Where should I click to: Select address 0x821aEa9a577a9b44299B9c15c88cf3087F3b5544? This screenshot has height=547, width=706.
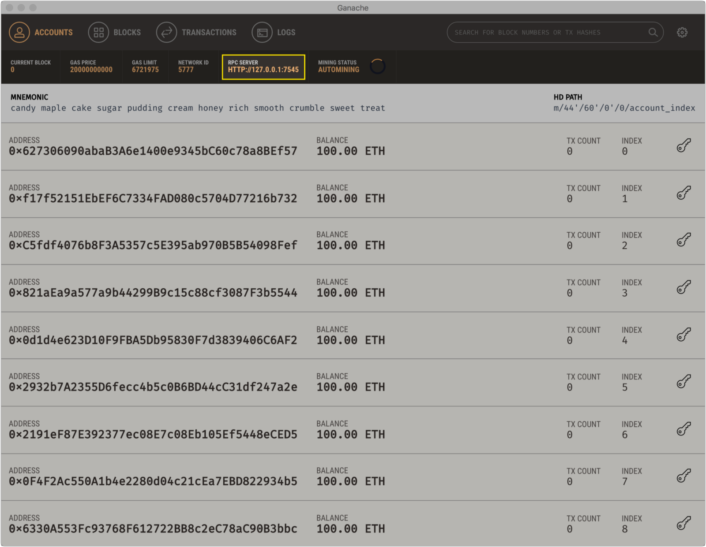point(153,293)
